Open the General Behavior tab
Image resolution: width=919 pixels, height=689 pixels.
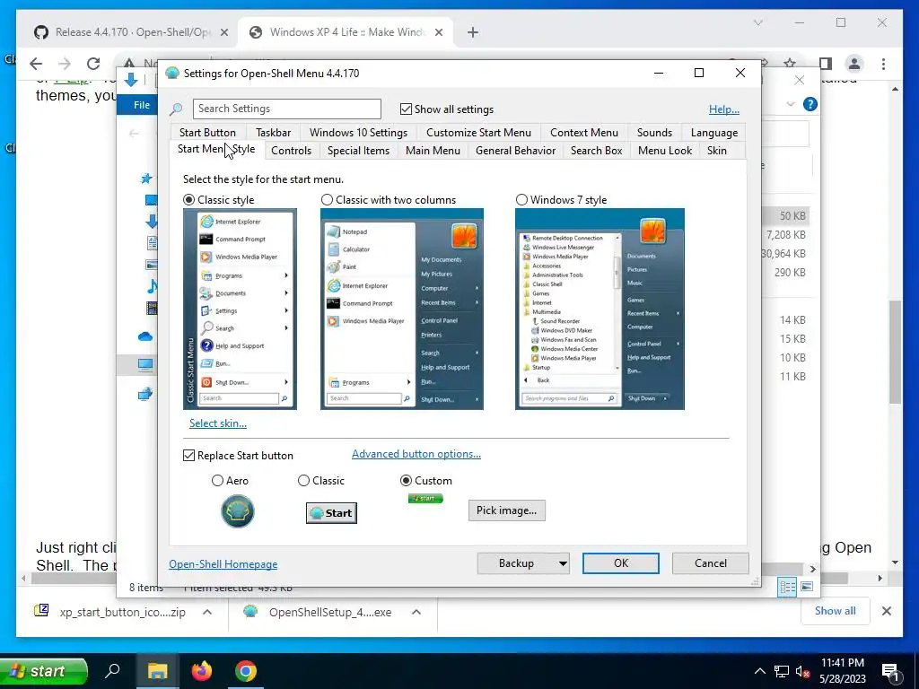tap(516, 151)
